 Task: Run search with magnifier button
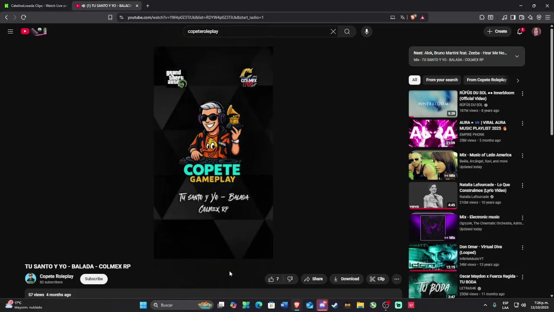[347, 31]
